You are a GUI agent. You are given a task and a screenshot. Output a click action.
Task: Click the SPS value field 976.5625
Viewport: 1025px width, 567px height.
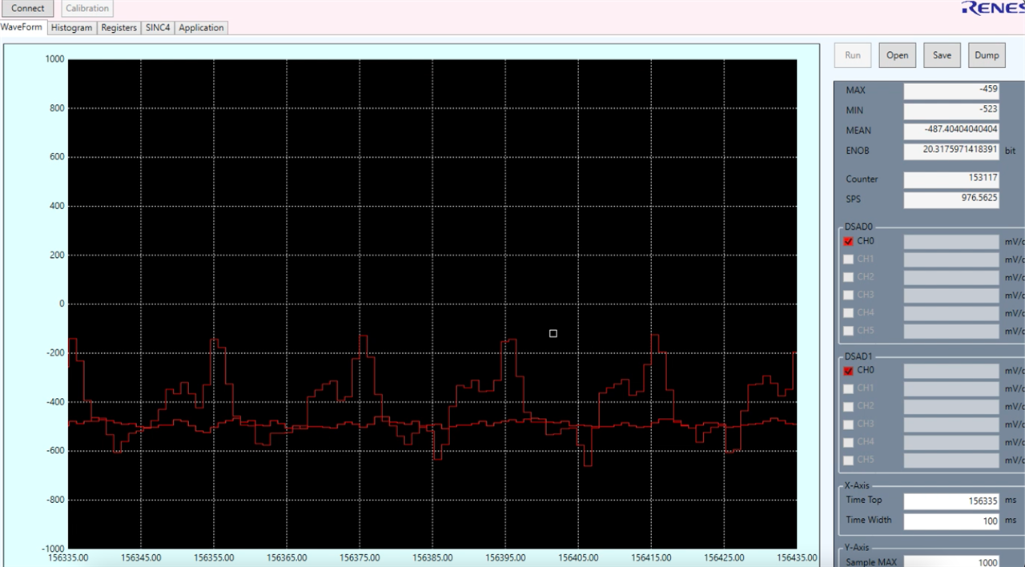pos(951,199)
